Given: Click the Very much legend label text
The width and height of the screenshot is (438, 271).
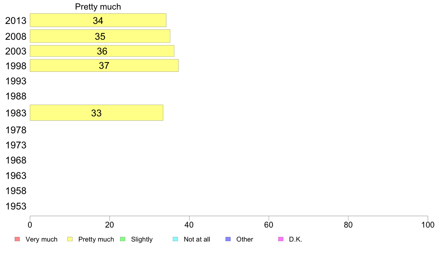Looking at the screenshot, I should [x=42, y=239].
